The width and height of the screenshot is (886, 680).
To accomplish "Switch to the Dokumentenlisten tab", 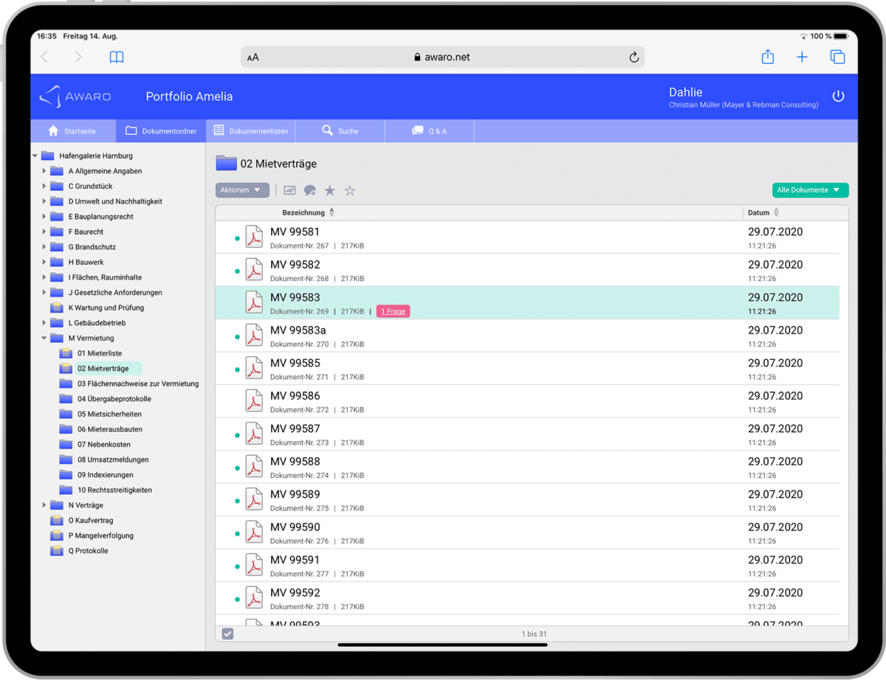I will click(x=251, y=131).
